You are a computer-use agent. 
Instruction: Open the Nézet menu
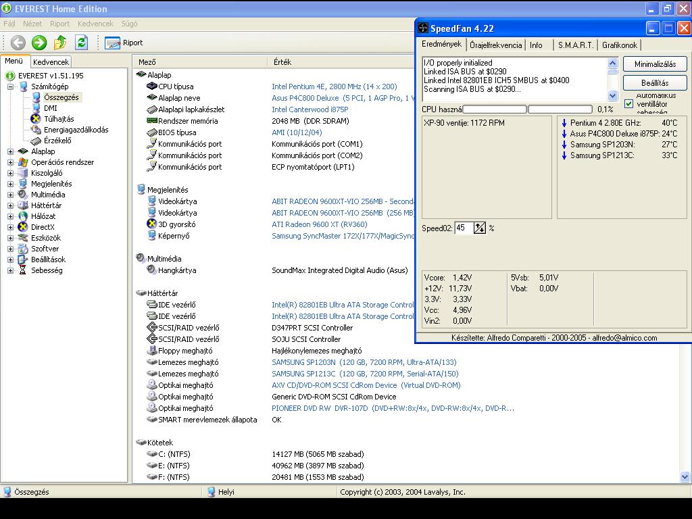[32, 24]
